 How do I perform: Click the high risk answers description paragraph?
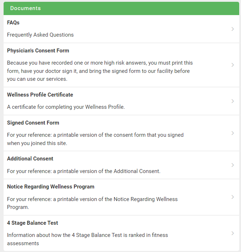point(98,71)
